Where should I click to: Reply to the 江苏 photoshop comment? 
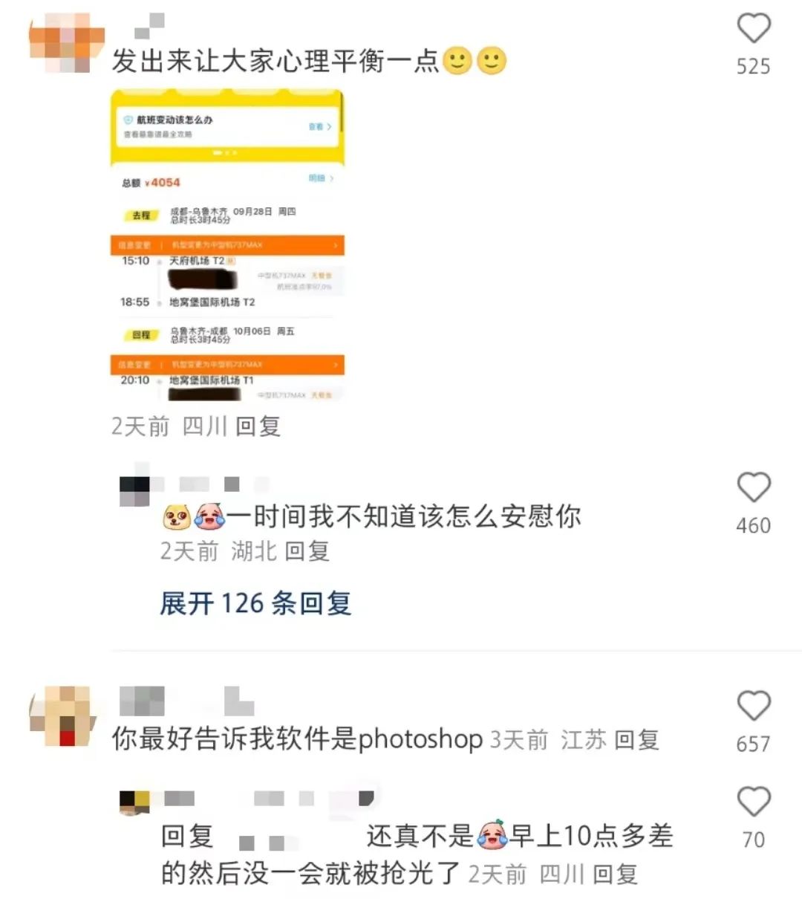click(636, 740)
